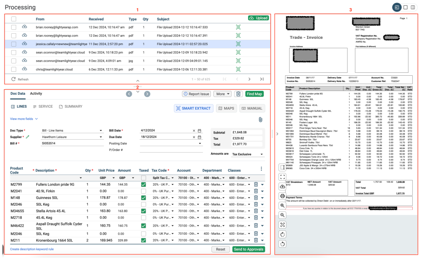
Task: Open attachments via the paperclip icon
Action: (260, 120)
